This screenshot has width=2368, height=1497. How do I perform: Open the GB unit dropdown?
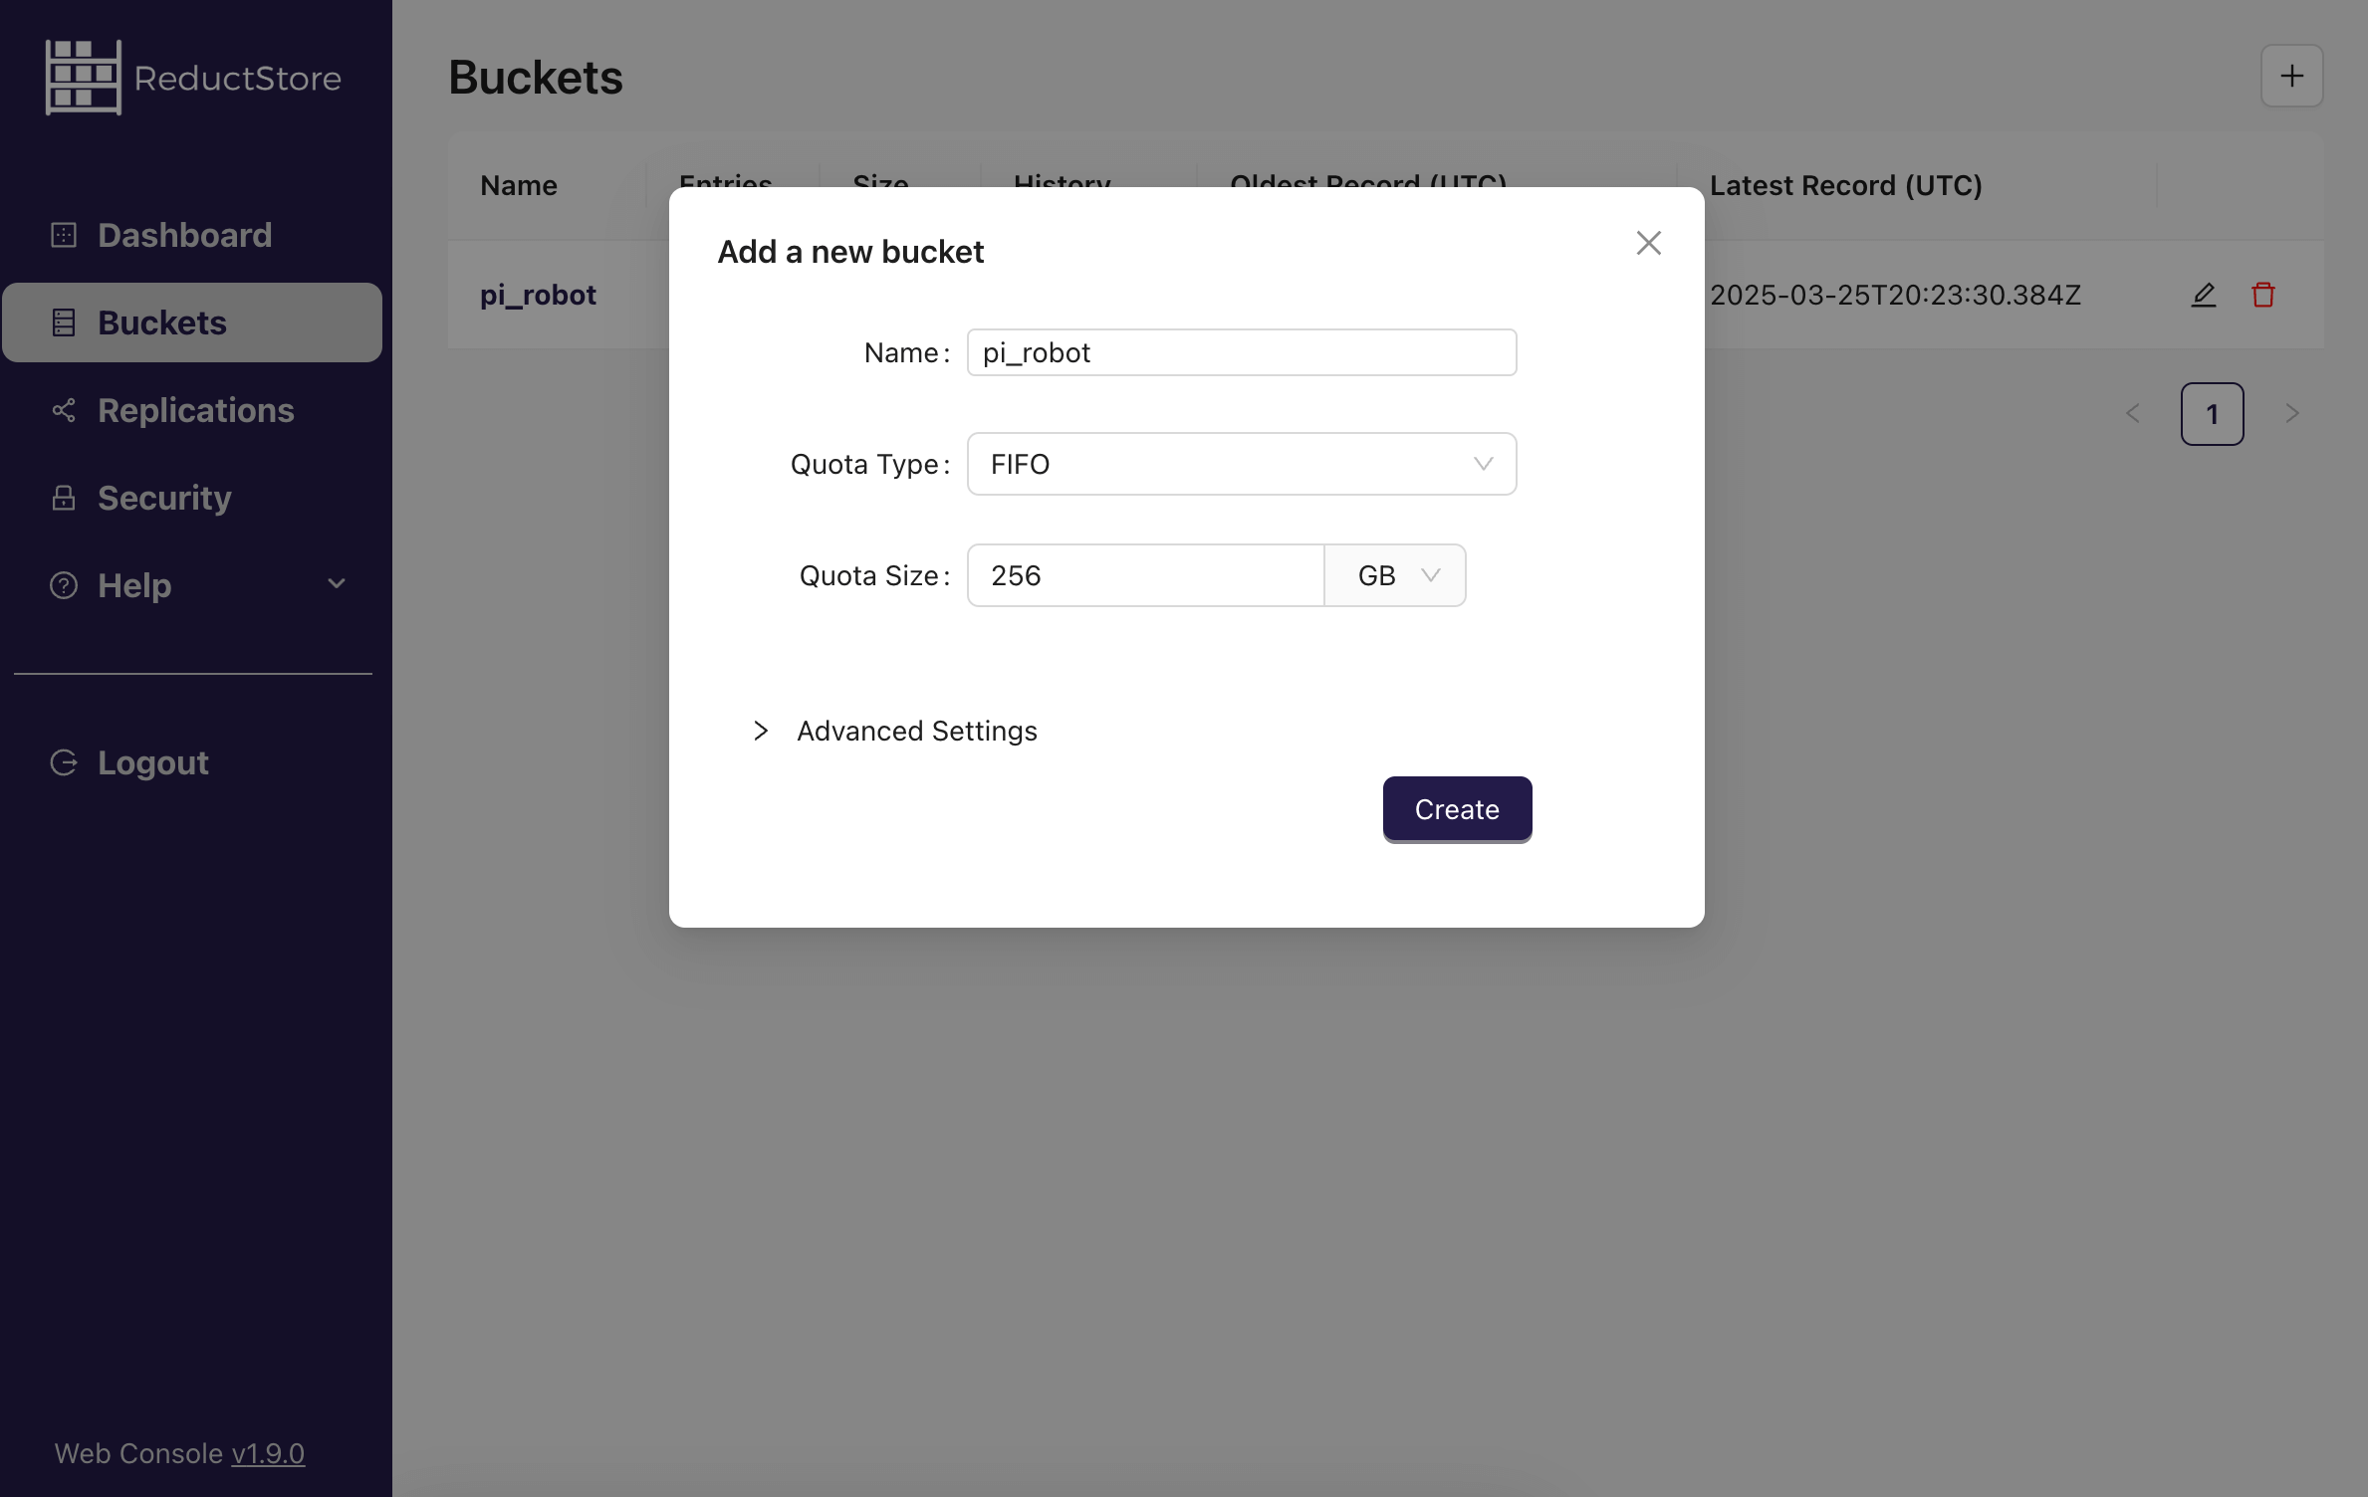click(1394, 575)
